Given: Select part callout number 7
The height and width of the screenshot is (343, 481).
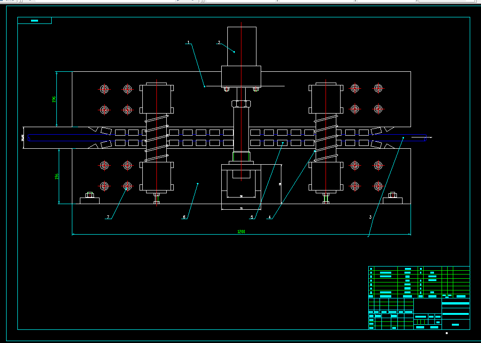Looking at the screenshot, I should point(108,217).
